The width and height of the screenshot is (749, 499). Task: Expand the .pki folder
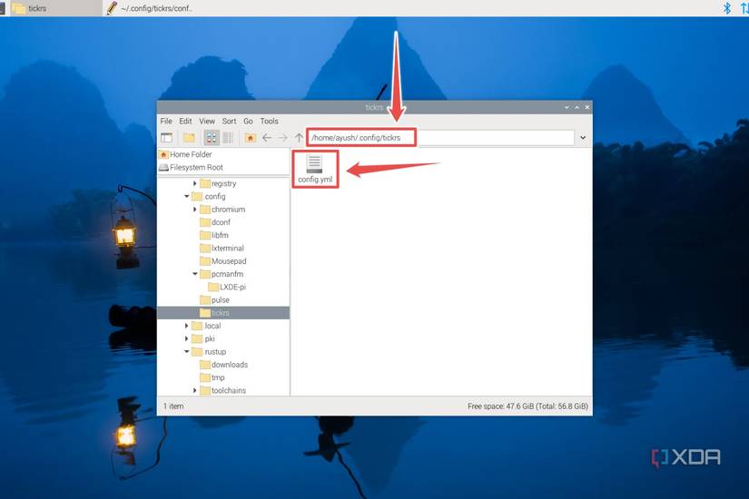point(186,338)
